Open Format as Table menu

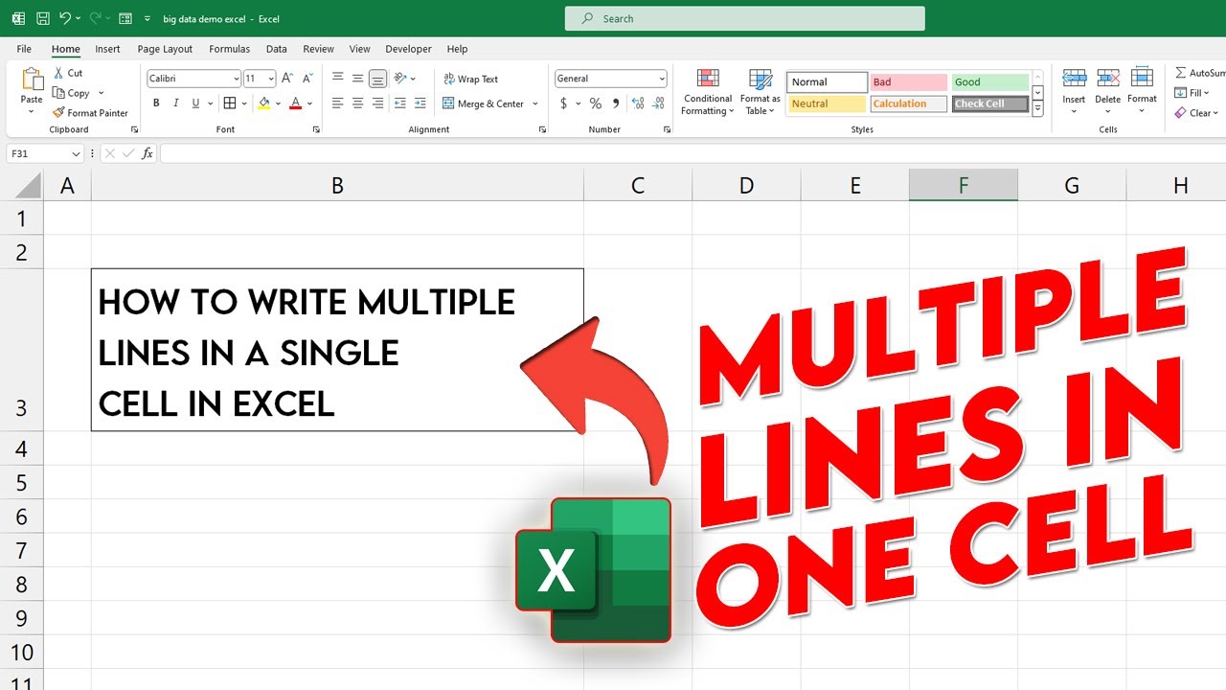pyautogui.click(x=761, y=92)
